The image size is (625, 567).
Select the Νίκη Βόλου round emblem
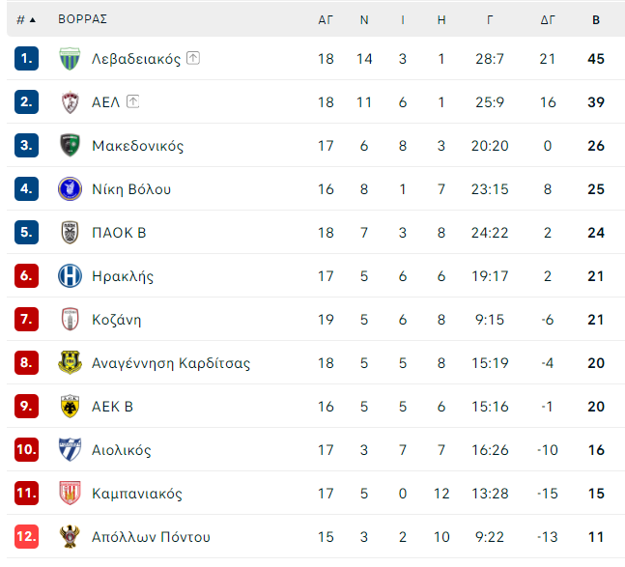click(x=70, y=189)
